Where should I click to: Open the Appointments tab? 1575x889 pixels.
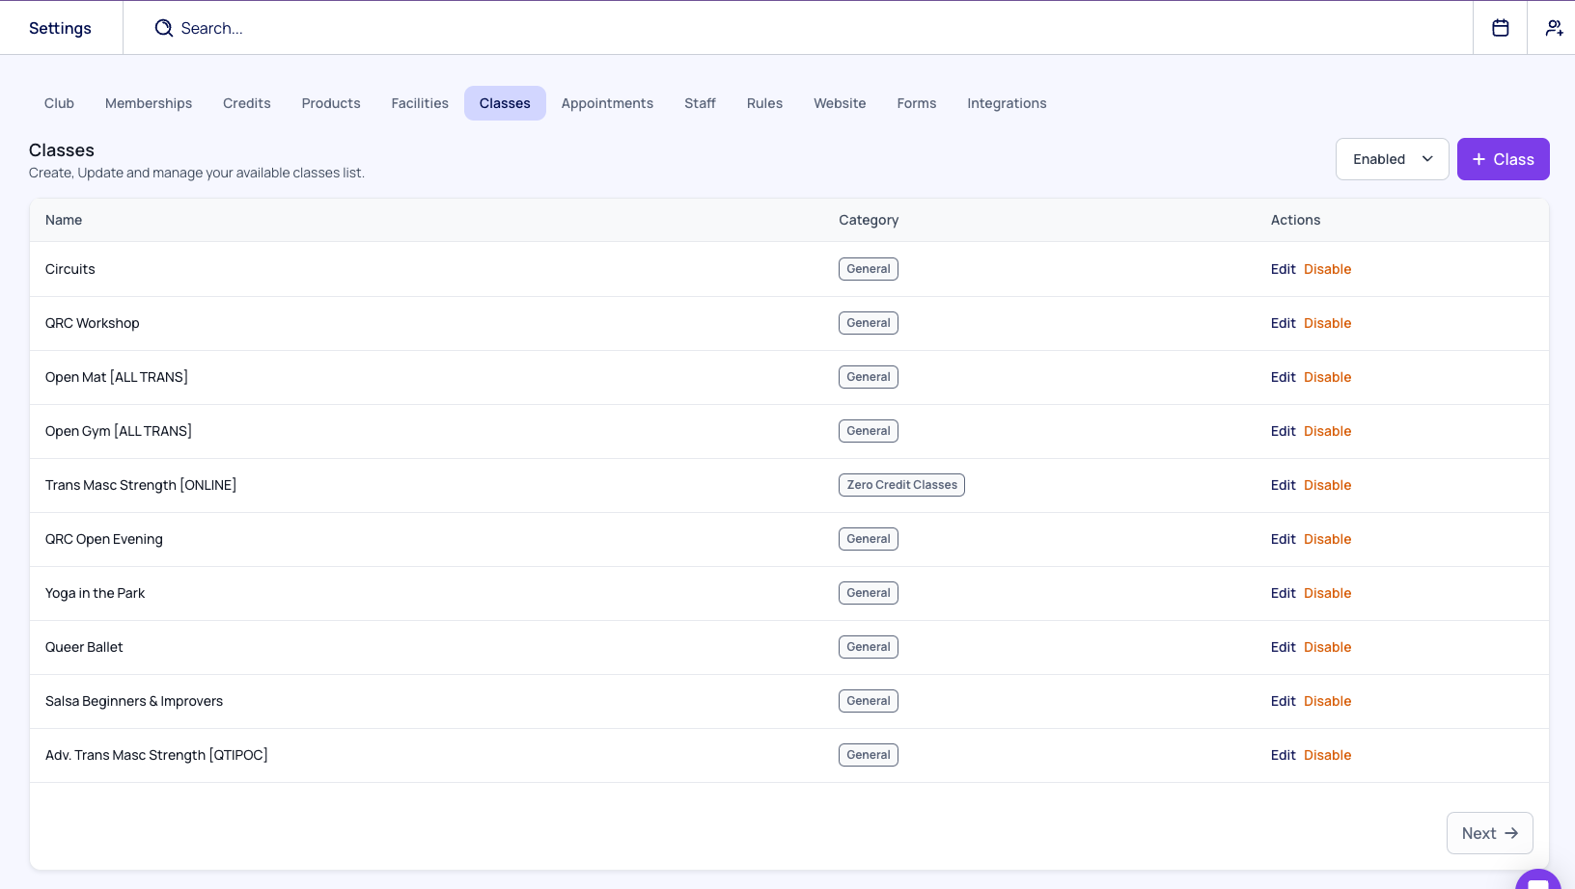607,103
